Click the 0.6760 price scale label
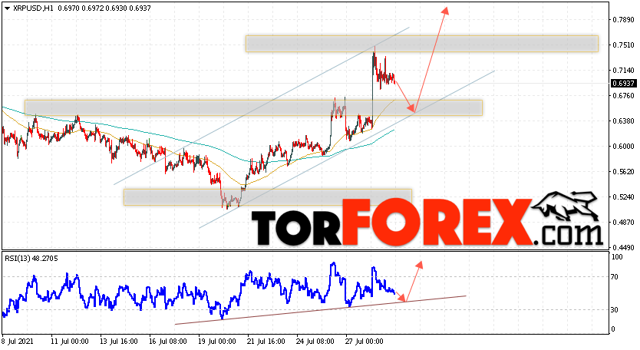 (624, 96)
